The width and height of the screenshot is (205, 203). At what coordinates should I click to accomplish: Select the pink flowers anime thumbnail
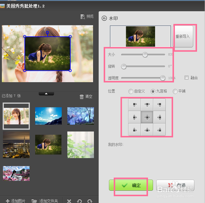click(x=16, y=173)
